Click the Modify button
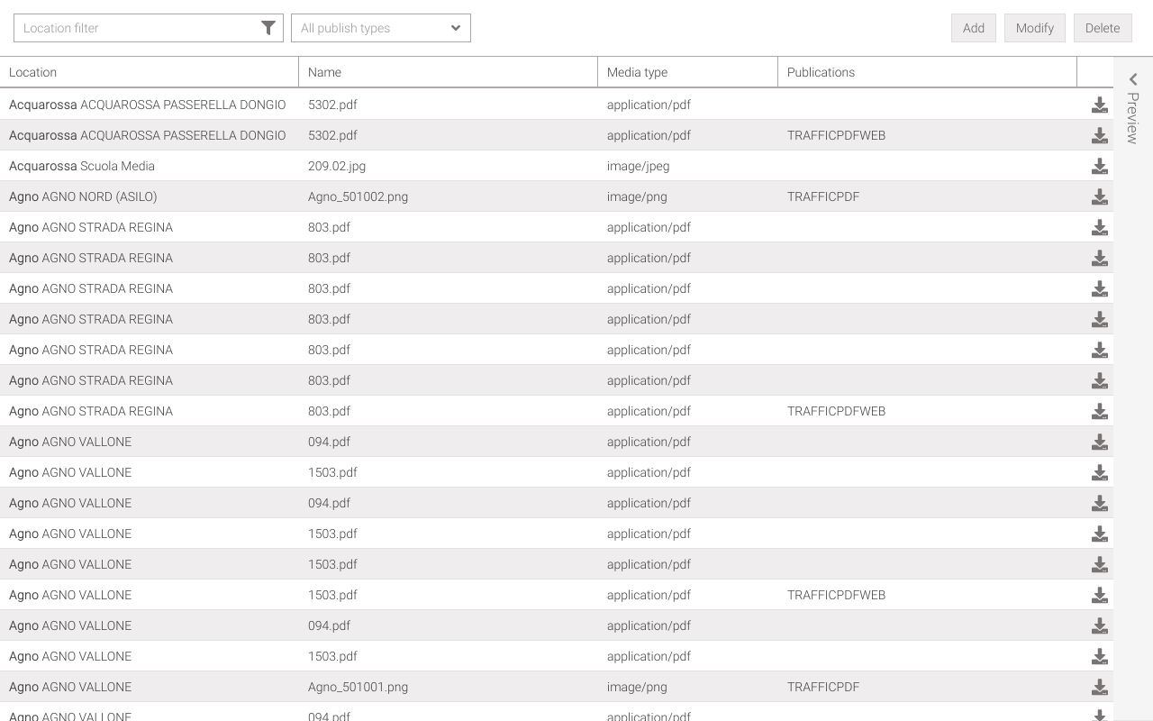 coord(1034,28)
